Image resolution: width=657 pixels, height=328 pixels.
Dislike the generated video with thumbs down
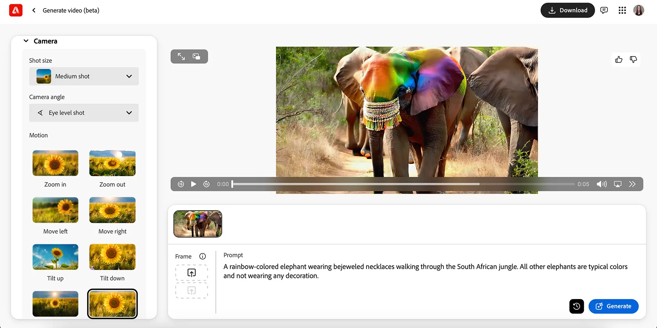pyautogui.click(x=634, y=59)
